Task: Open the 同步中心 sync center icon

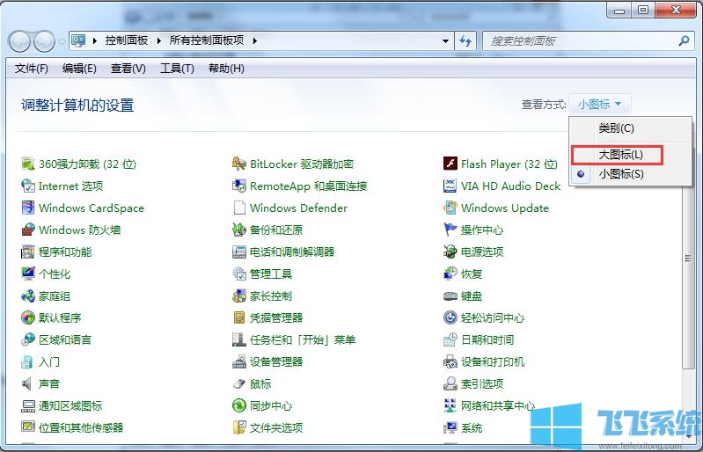Action: pos(239,406)
